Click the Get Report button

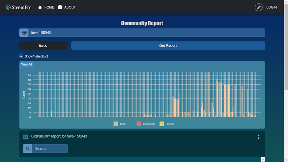coord(168,45)
